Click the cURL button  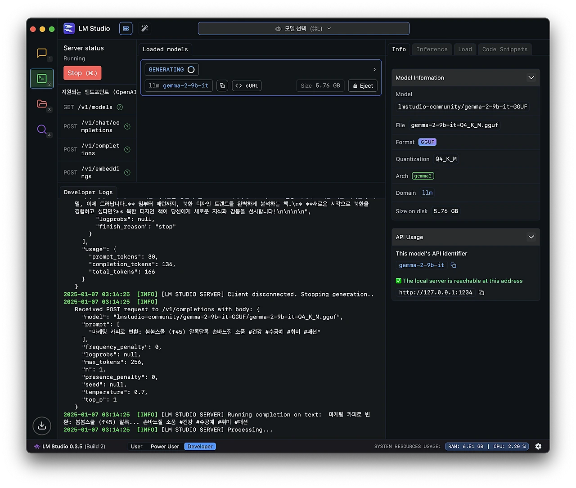point(247,85)
